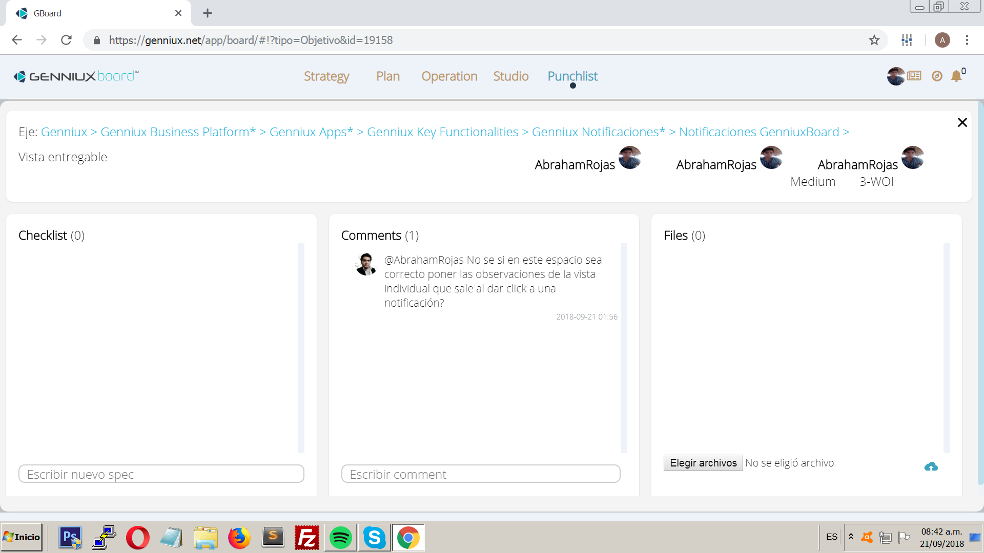Open Opera from the taskbar

tap(138, 538)
